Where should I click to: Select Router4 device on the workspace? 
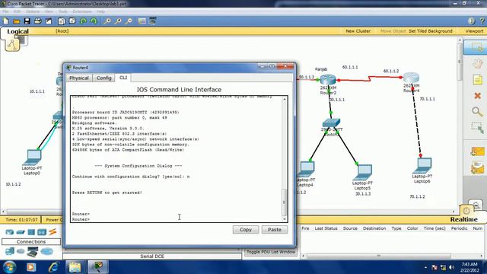[x=411, y=78]
